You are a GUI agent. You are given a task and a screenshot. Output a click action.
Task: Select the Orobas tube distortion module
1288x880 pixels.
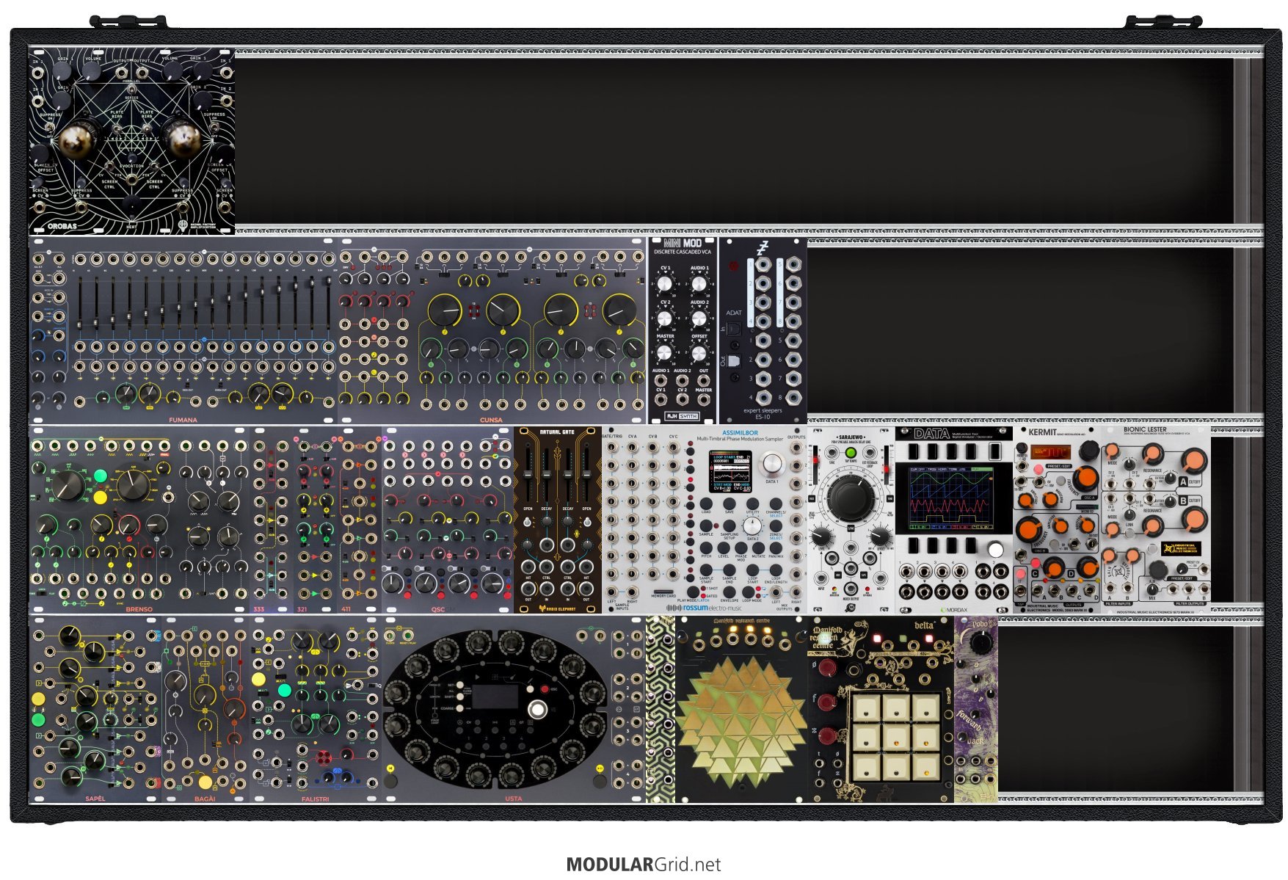[x=132, y=141]
